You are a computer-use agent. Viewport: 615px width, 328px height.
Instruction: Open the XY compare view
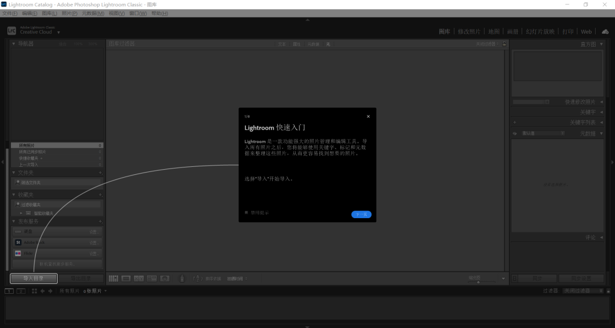139,278
